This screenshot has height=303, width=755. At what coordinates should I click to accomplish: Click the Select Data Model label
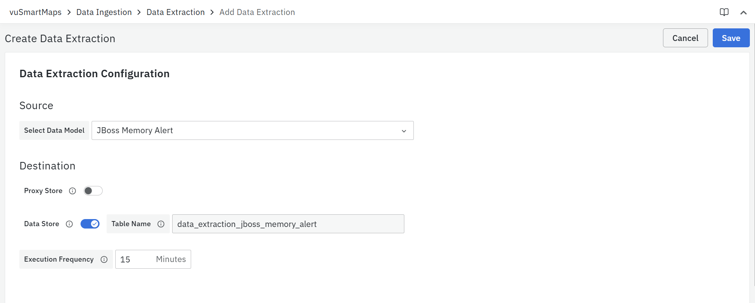pyautogui.click(x=54, y=130)
